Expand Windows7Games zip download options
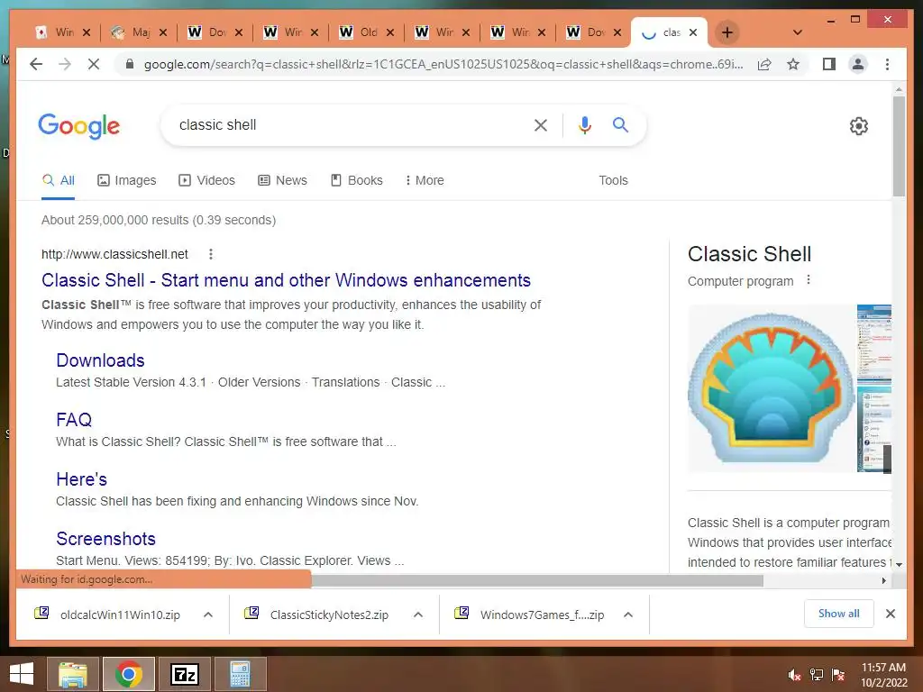923x692 pixels. click(x=628, y=615)
